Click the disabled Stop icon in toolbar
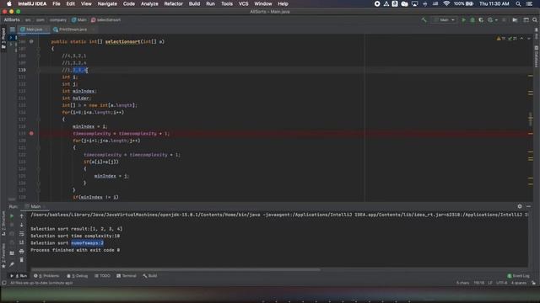Viewport: 540px width, 303px height. point(505,20)
